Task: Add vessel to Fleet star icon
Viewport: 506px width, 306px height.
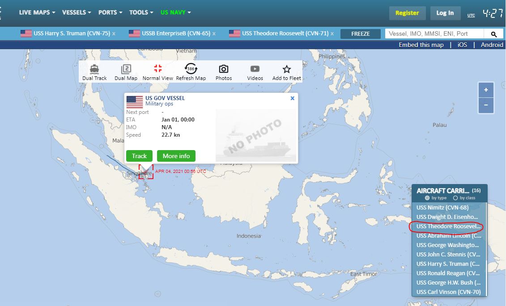Action: tap(287, 69)
